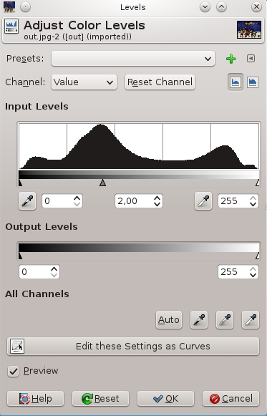Click Edit these Settings as Curves

[133, 347]
